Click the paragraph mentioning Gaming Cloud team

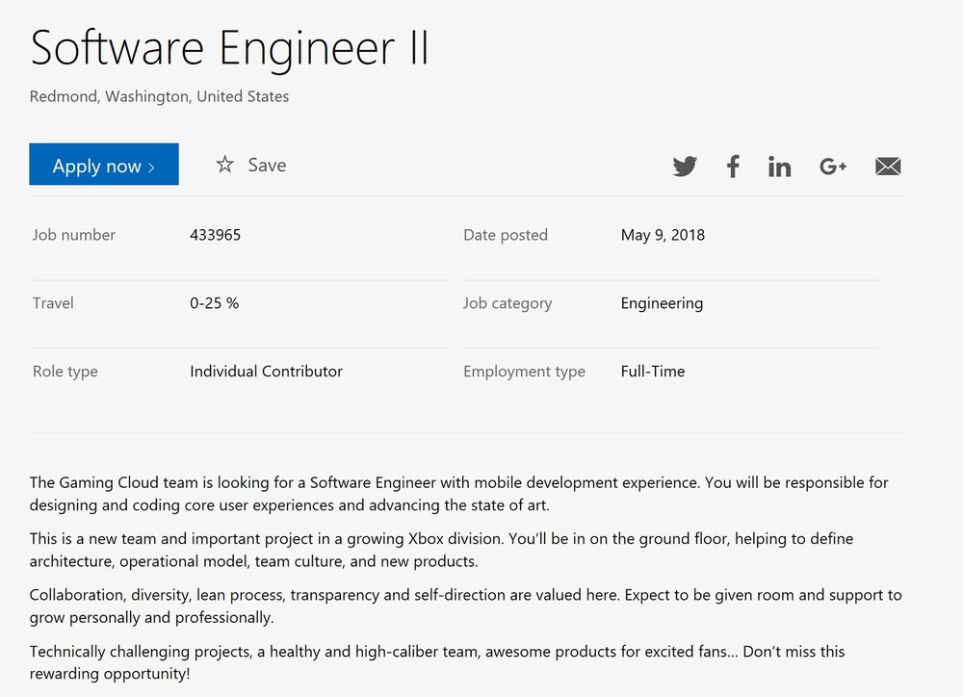coord(458,493)
